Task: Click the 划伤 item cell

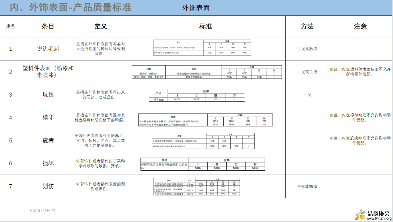Action: tap(48, 186)
